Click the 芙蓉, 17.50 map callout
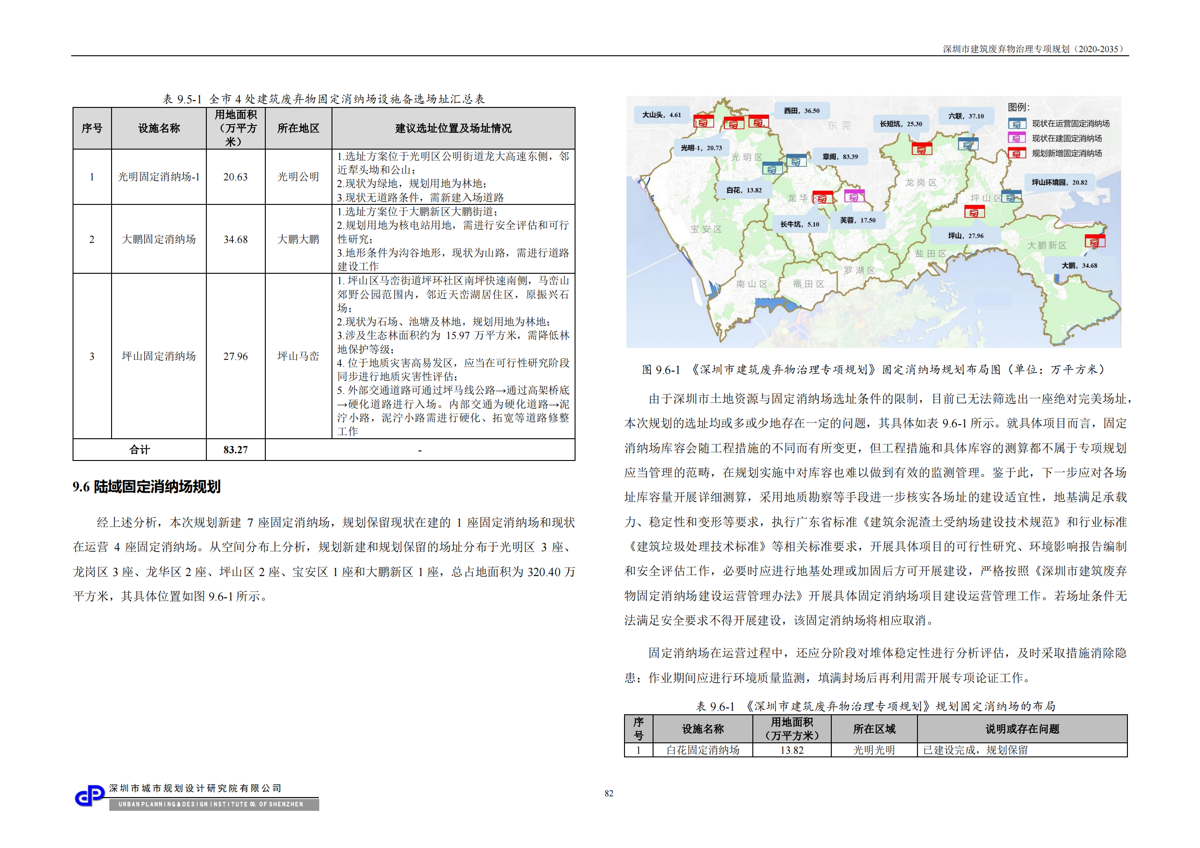Image resolution: width=1200 pixels, height=848 pixels. tap(858, 220)
